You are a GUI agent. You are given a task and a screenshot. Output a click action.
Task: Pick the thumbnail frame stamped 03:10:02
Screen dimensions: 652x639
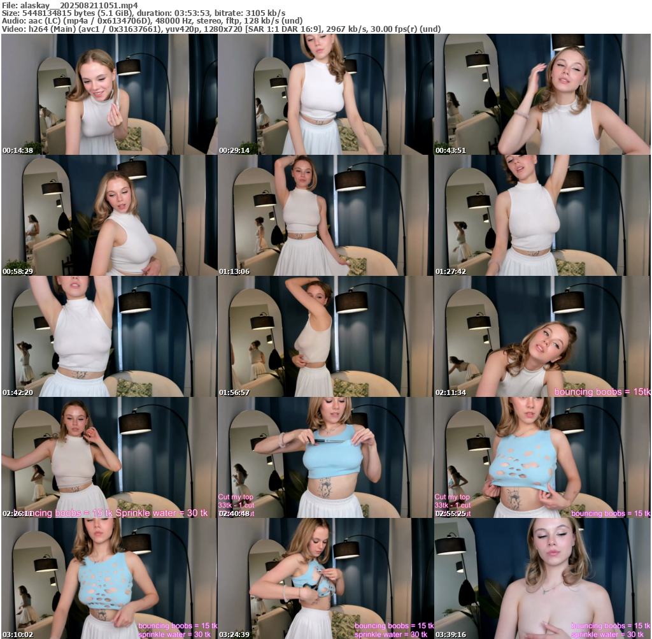(x=109, y=578)
